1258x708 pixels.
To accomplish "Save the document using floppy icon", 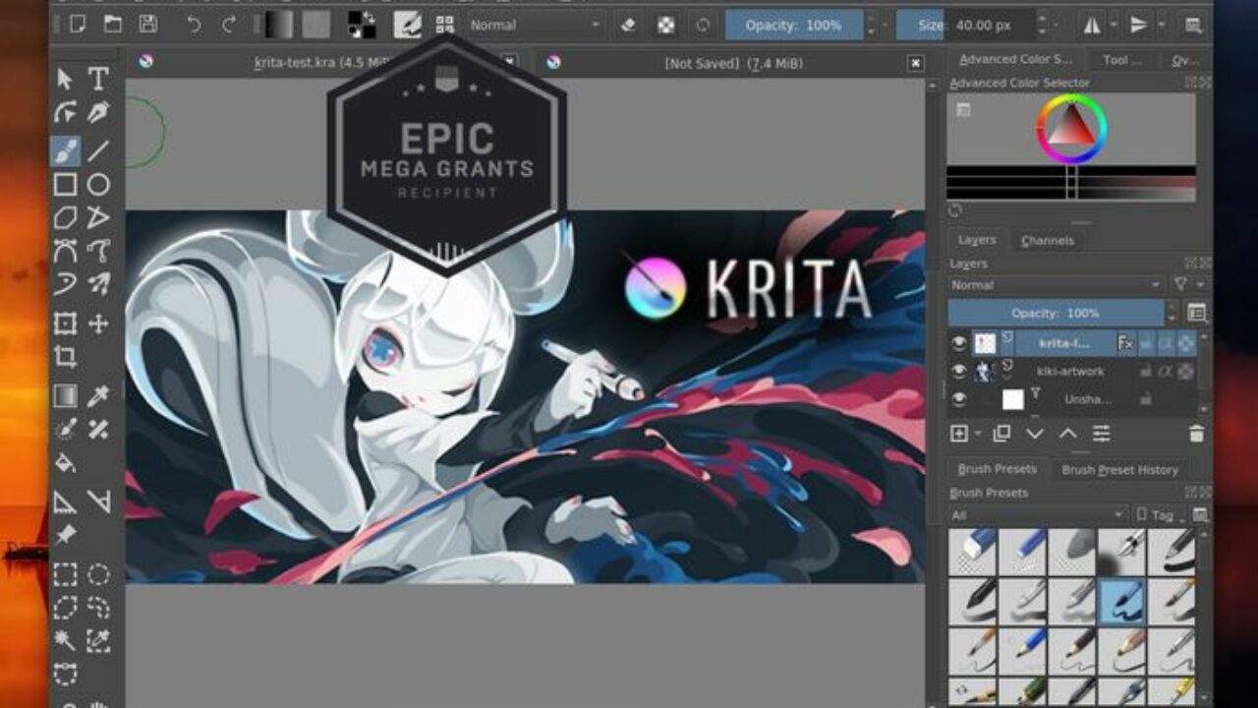I will [x=147, y=25].
